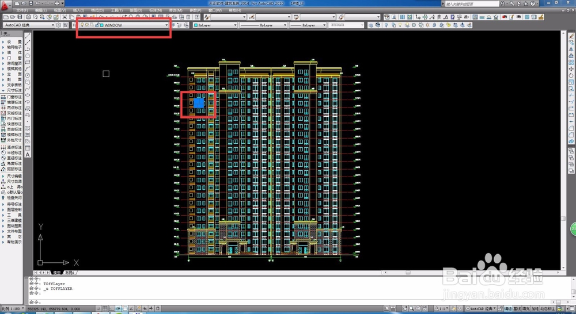Click the 半径标注 radius dimension tool

pyautogui.click(x=12, y=152)
